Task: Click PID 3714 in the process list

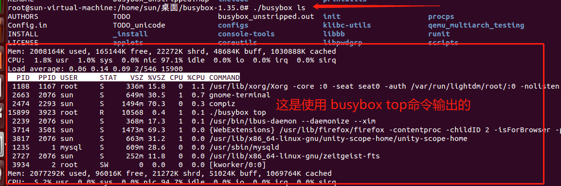Action: (21, 130)
